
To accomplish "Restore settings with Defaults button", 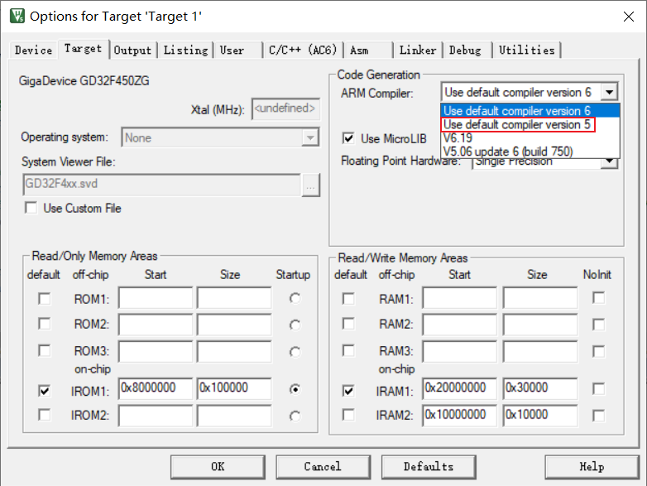I will 429,467.
